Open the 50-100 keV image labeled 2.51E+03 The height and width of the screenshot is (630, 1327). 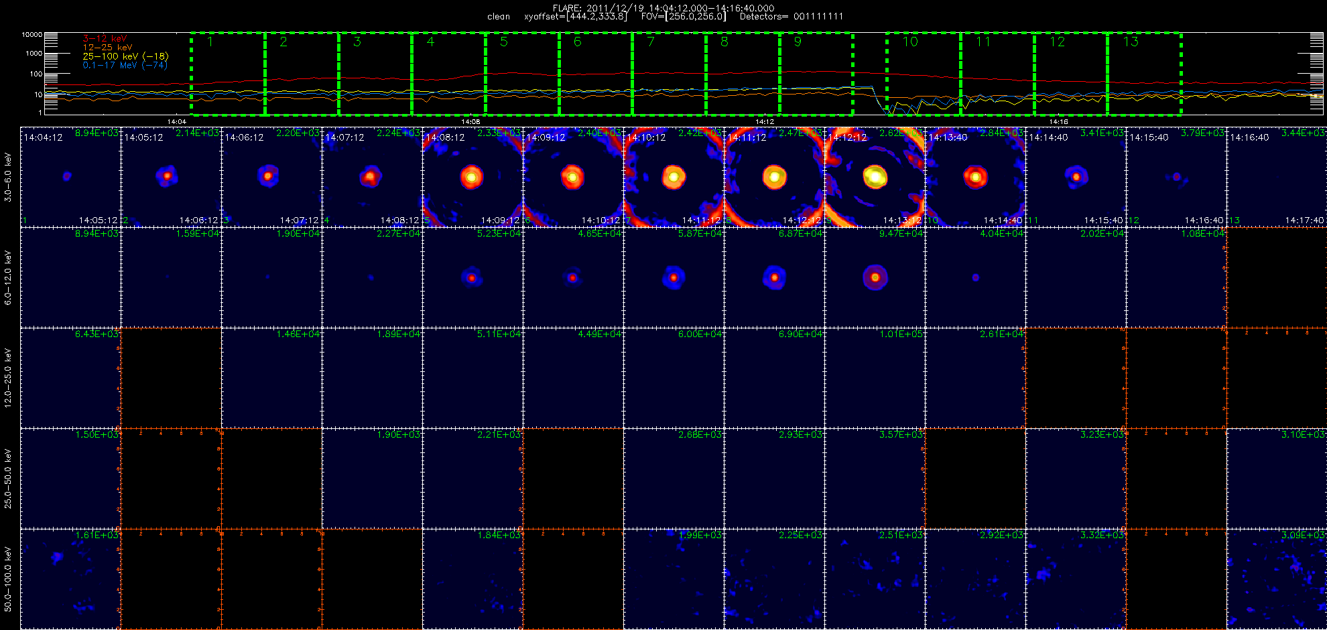click(x=875, y=579)
